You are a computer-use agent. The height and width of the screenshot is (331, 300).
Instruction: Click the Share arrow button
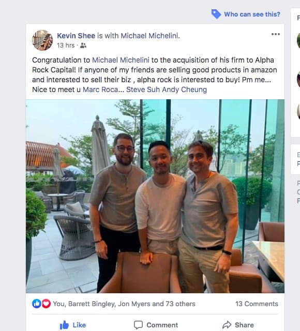click(238, 325)
